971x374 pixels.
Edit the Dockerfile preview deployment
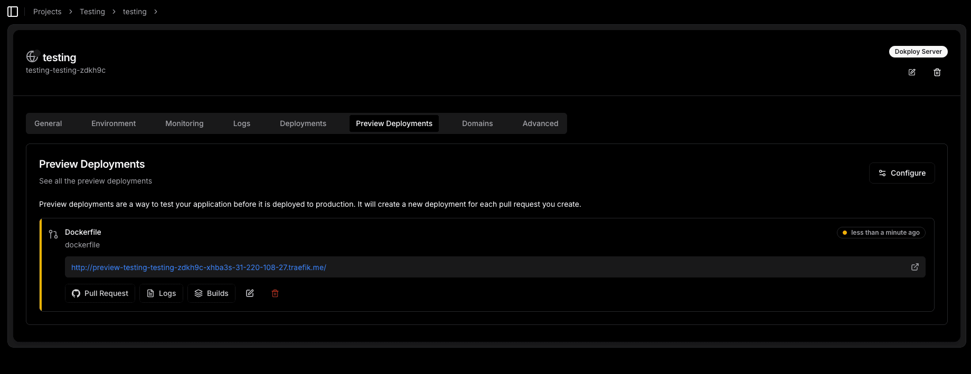(x=250, y=293)
